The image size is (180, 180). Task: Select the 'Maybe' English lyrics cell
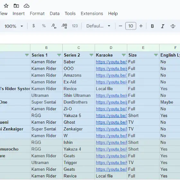pyautogui.click(x=170, y=102)
